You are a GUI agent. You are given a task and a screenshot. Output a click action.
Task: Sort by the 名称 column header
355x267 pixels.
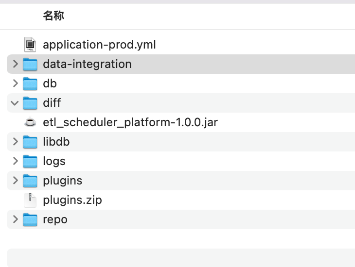tap(53, 16)
